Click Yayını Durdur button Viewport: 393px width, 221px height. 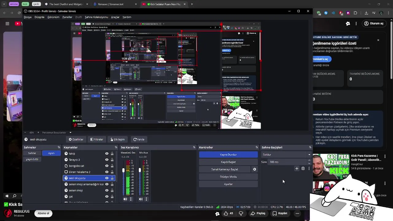(x=228, y=155)
